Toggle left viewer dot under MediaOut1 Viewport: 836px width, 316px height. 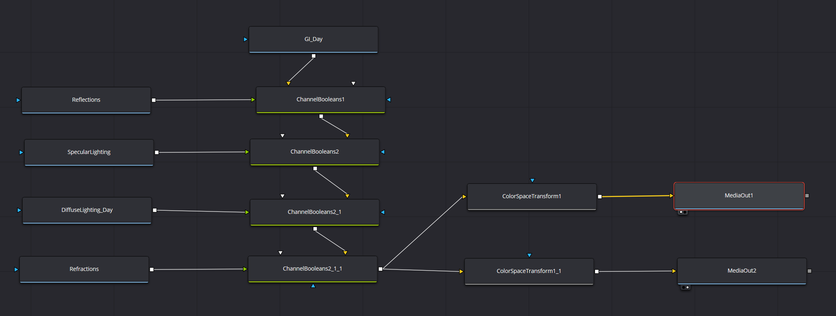tap(681, 212)
